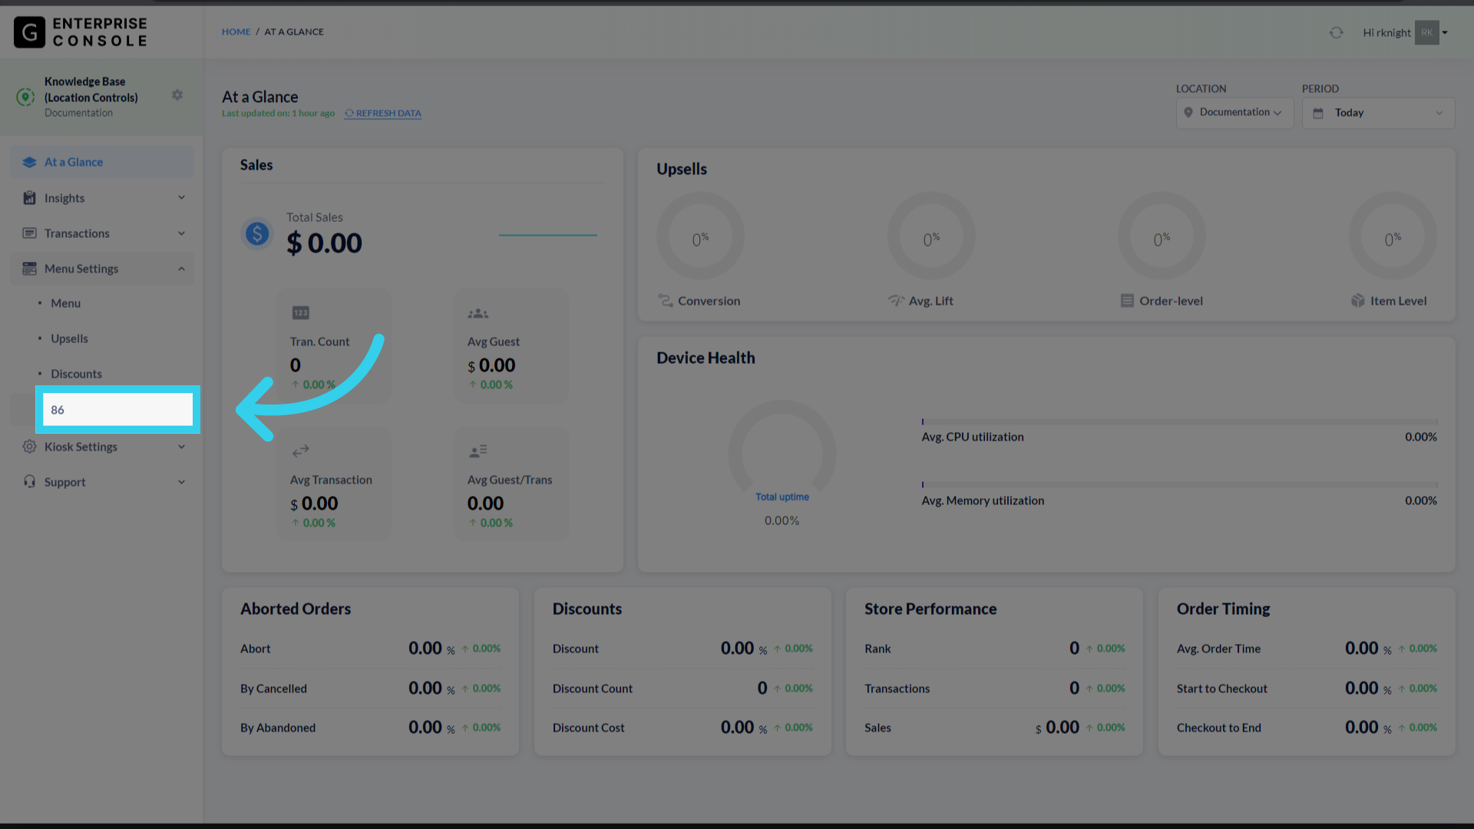
Task: Click the Total Sales dollar icon
Action: pos(257,233)
